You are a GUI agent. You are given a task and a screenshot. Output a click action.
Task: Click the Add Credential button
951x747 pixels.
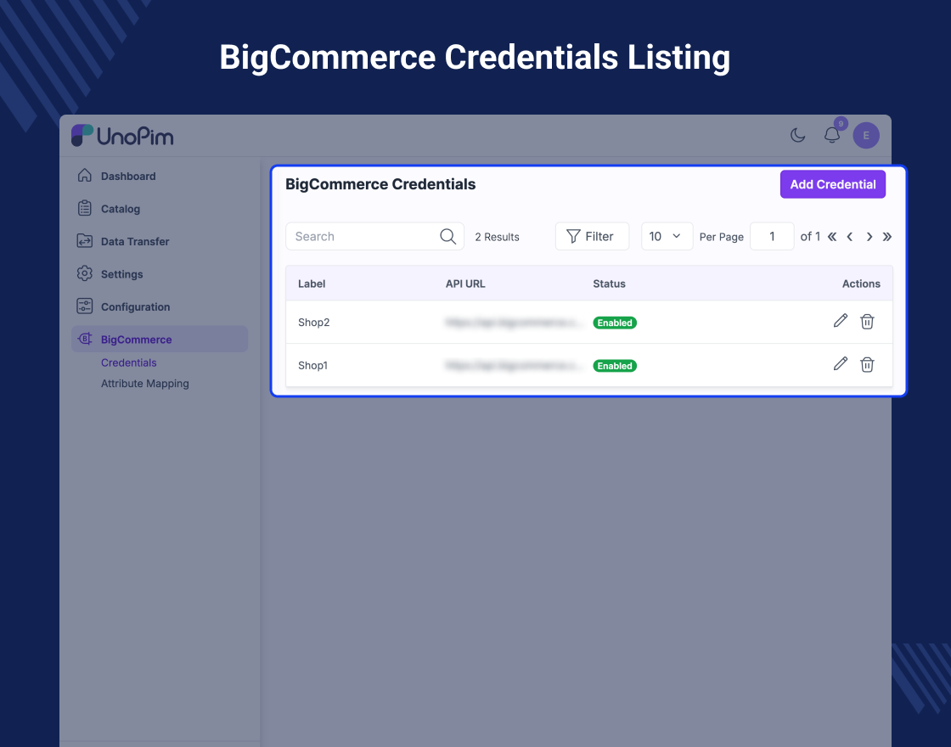(832, 184)
